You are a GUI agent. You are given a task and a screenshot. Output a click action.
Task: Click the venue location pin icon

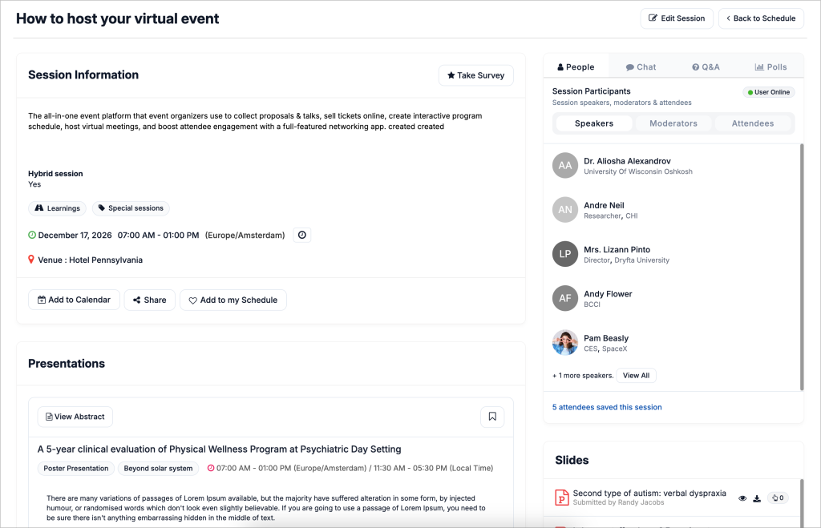point(32,259)
